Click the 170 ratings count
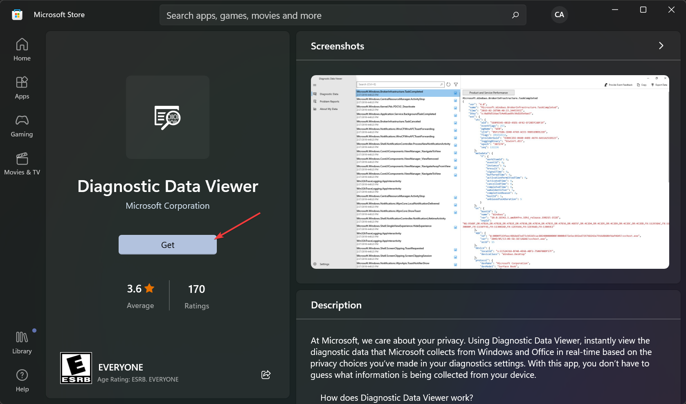The width and height of the screenshot is (686, 404). point(196,289)
